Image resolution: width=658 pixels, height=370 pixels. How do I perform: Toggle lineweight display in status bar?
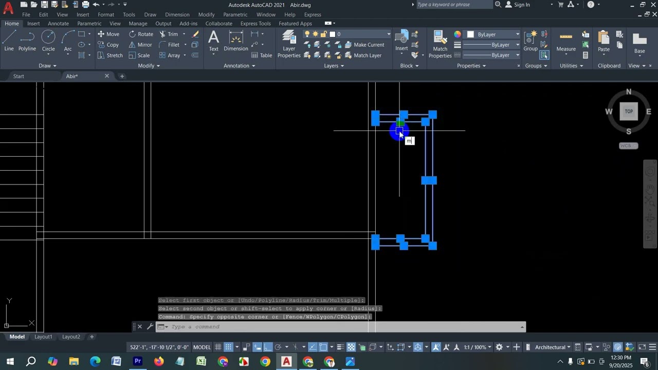(340, 347)
